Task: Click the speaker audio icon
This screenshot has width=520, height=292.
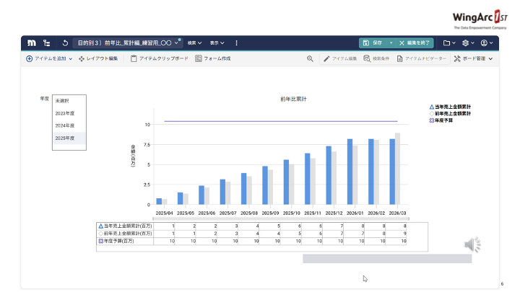Action: 472,245
